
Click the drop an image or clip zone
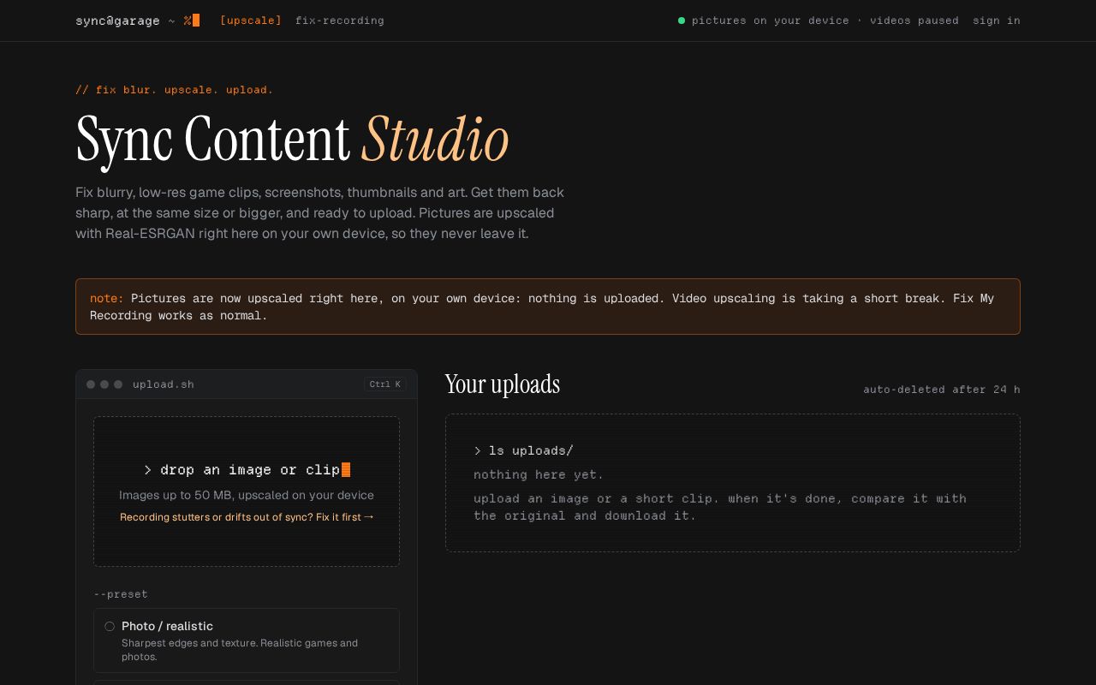tap(247, 491)
